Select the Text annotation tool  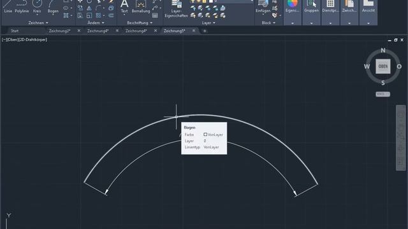(124, 6)
